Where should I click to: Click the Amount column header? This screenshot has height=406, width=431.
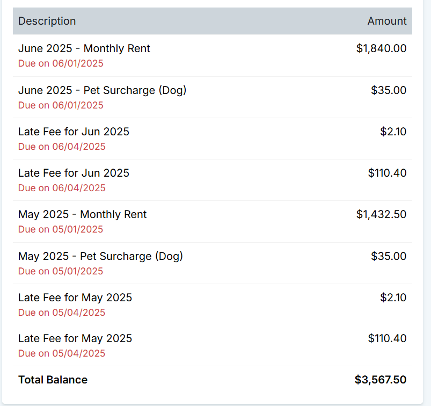(x=386, y=21)
